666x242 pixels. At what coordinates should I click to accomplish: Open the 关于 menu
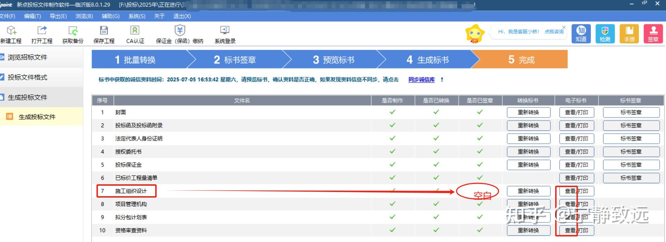(x=159, y=16)
